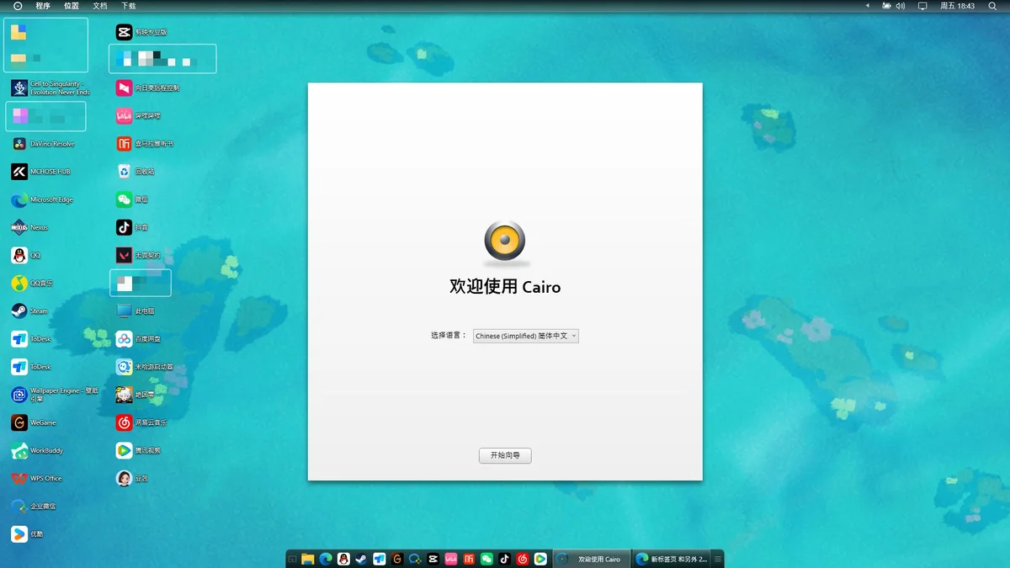
Task: Open the WorkBuddy desktop shortcut
Action: point(37,450)
